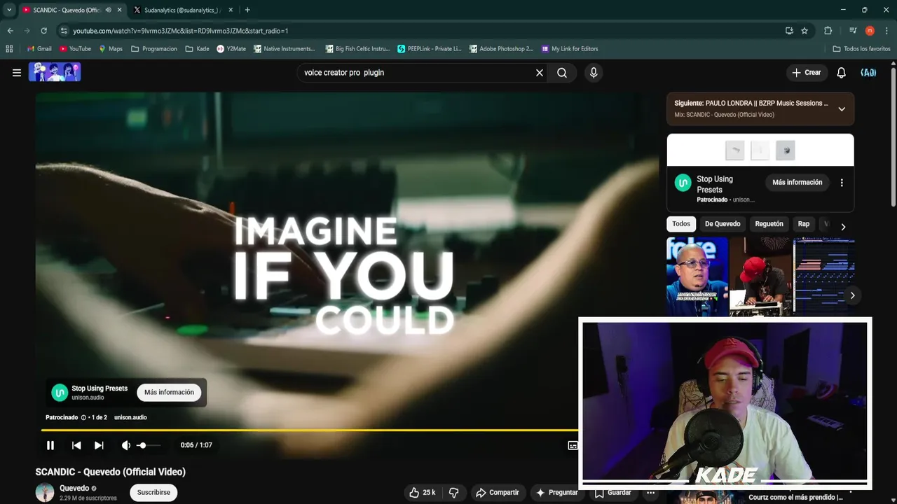
Task: Select the De Quevedo filter chip
Action: (x=723, y=224)
